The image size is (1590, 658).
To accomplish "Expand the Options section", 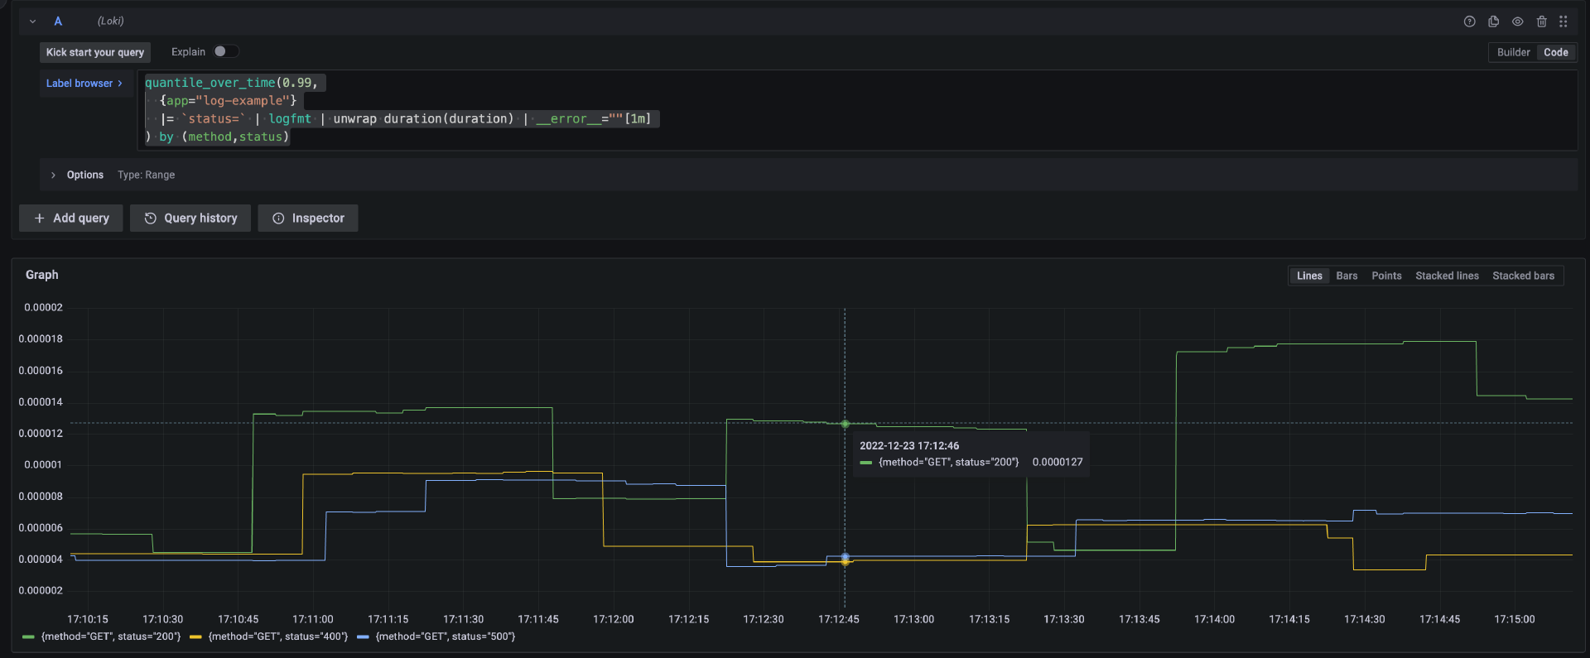I will click(x=54, y=175).
